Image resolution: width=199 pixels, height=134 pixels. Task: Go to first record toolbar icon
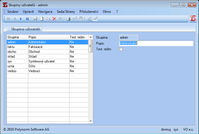tap(9, 19)
